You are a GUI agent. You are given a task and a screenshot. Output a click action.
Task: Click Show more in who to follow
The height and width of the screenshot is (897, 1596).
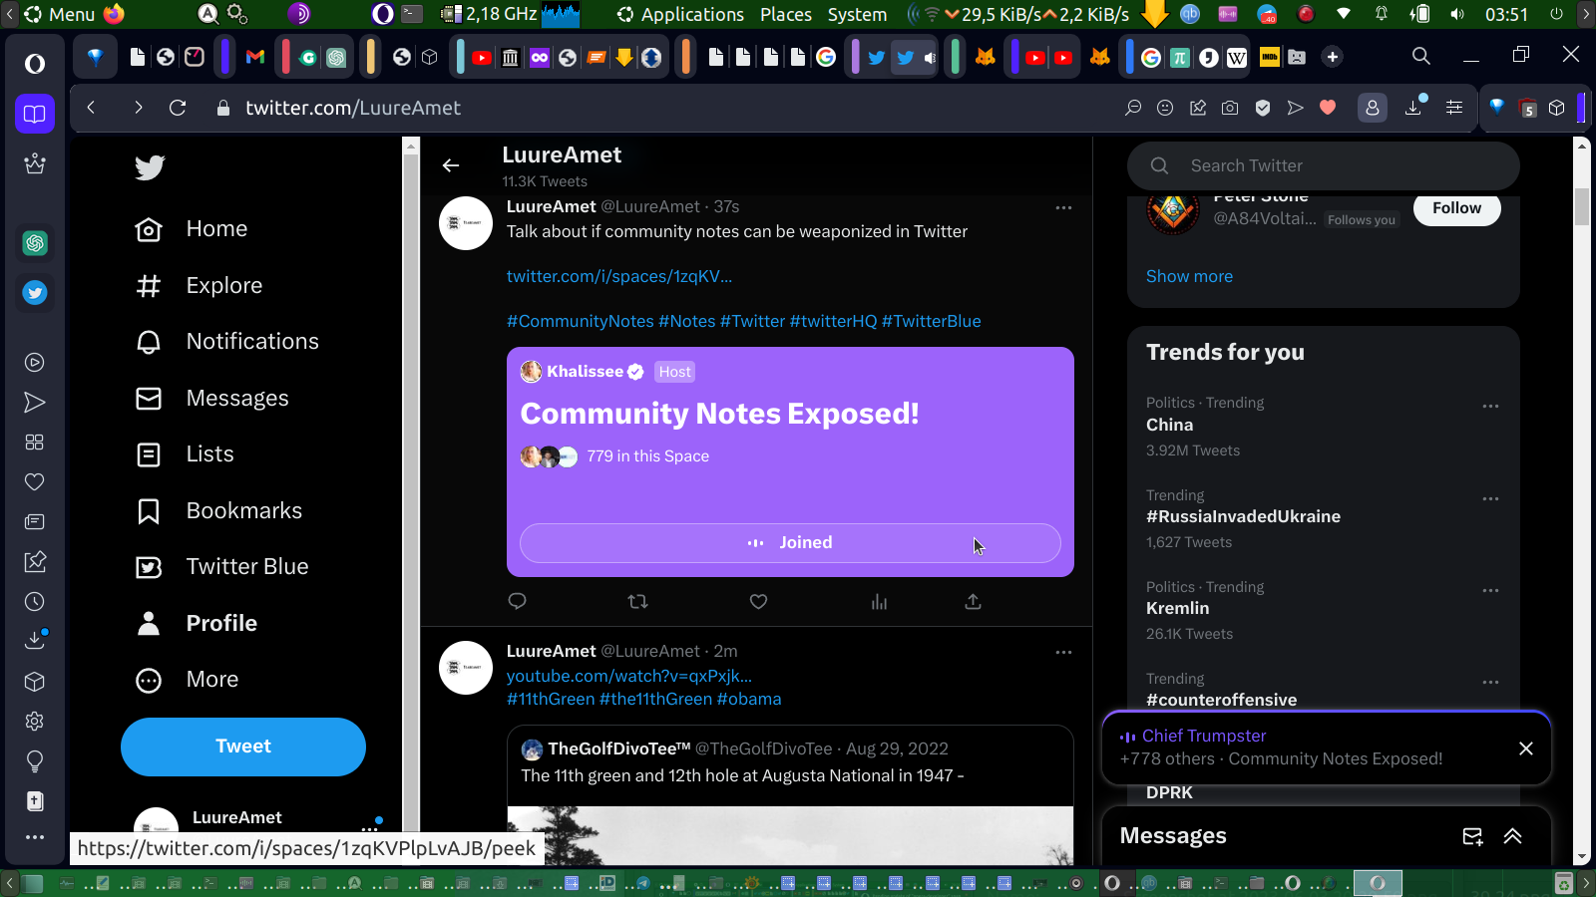(x=1189, y=276)
